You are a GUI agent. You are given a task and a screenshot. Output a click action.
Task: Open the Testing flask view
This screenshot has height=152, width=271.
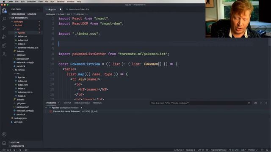pos(4,54)
